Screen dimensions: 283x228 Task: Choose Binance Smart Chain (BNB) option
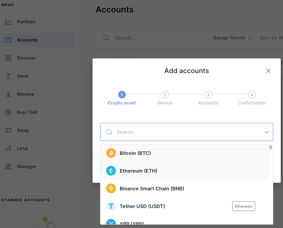184,188
